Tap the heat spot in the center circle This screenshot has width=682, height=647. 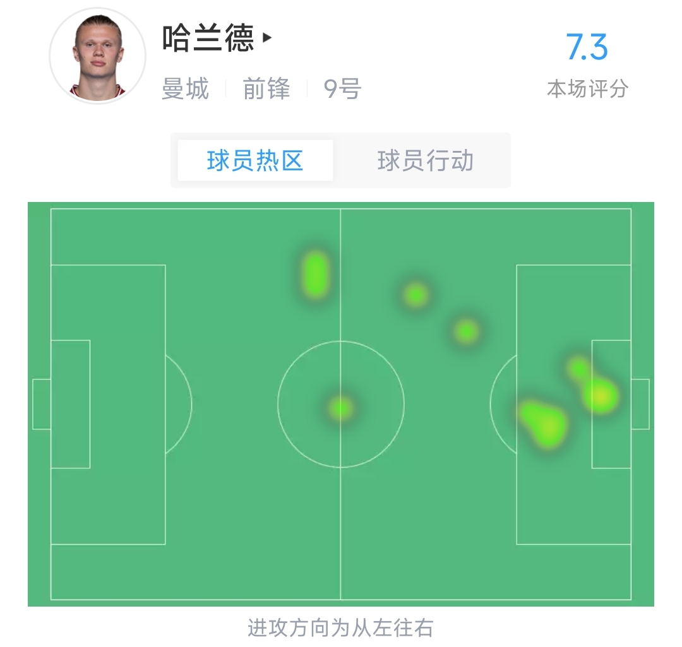(340, 408)
